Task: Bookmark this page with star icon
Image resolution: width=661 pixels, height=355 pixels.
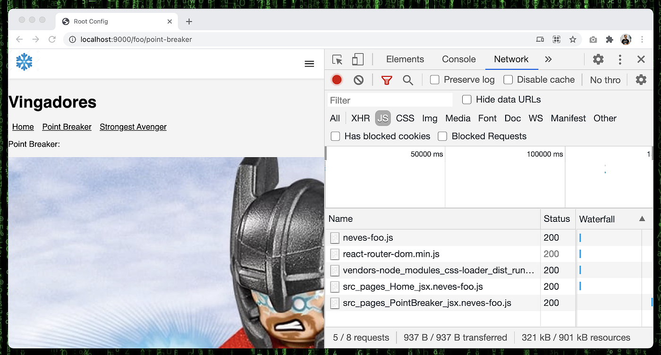Action: point(573,40)
